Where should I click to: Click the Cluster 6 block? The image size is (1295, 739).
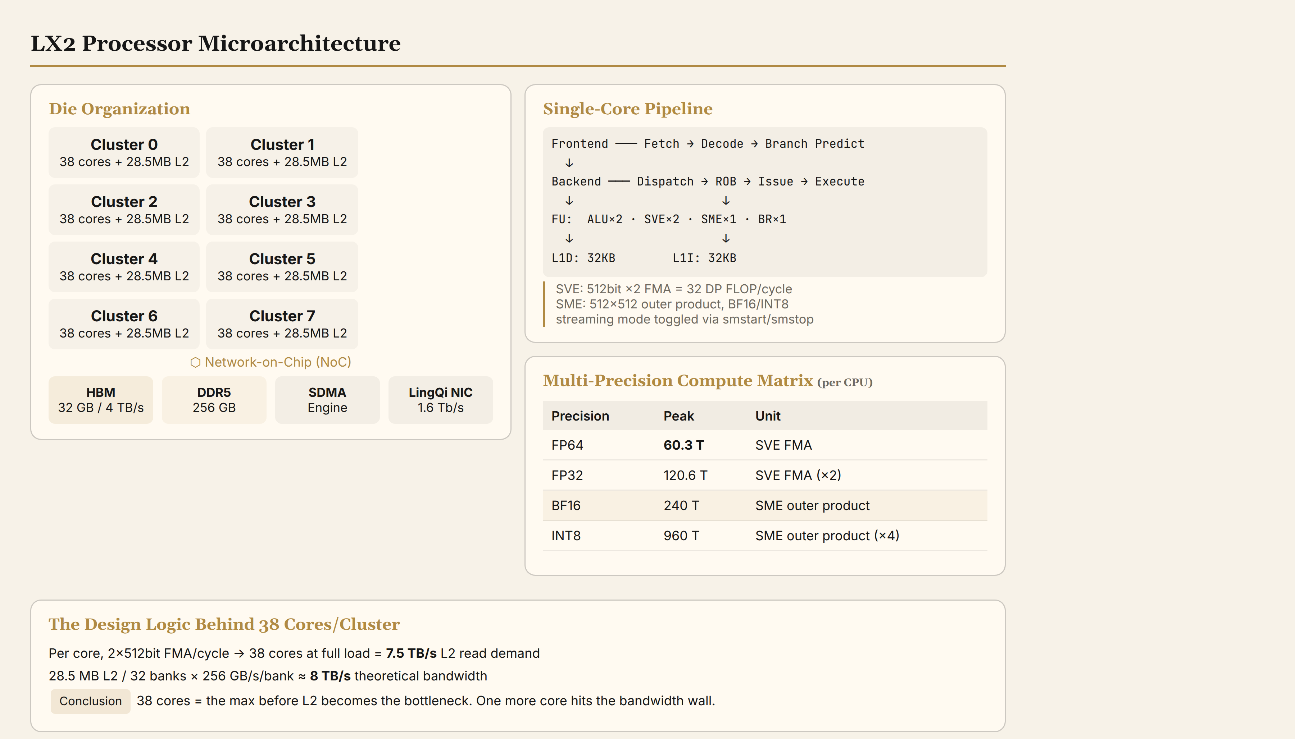point(124,324)
